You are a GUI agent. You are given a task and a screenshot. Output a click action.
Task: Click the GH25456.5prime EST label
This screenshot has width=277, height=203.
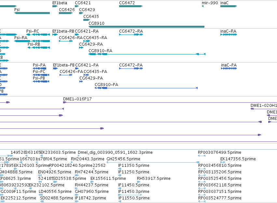click(x=123, y=159)
